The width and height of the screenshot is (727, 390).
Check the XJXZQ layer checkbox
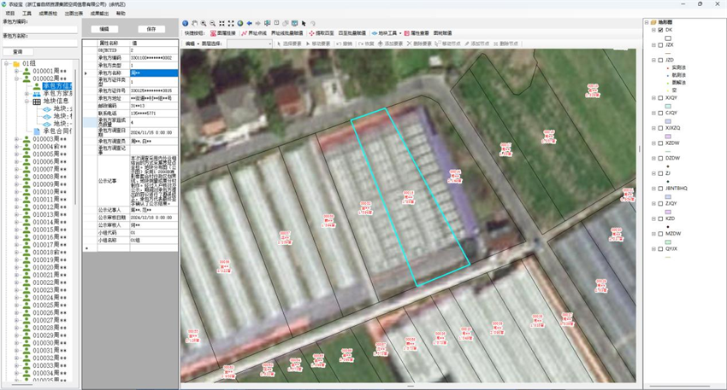[660, 128]
